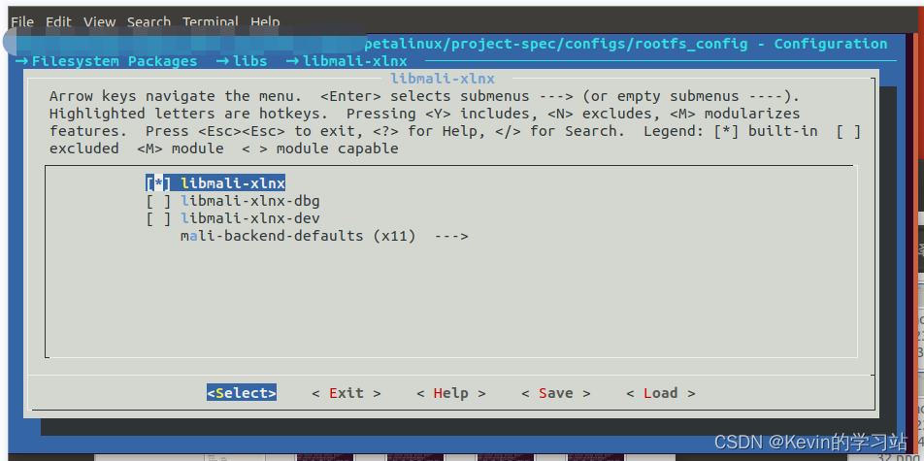Enable the libmali-xlnx-dev checkbox
This screenshot has width=924, height=461.
point(158,218)
